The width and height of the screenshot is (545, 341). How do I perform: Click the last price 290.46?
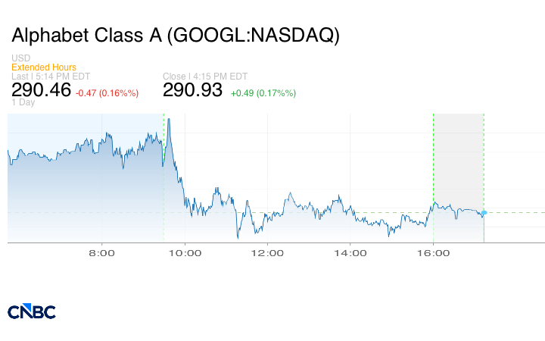[x=41, y=90]
